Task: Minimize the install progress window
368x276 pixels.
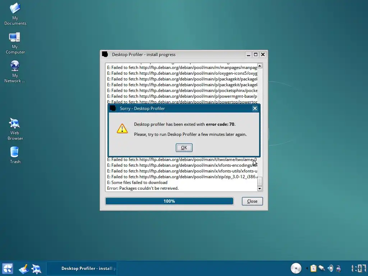Action: pos(249,55)
